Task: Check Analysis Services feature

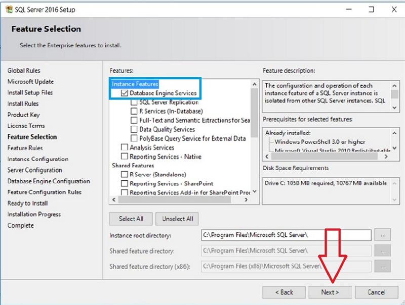Action: pyautogui.click(x=124, y=147)
